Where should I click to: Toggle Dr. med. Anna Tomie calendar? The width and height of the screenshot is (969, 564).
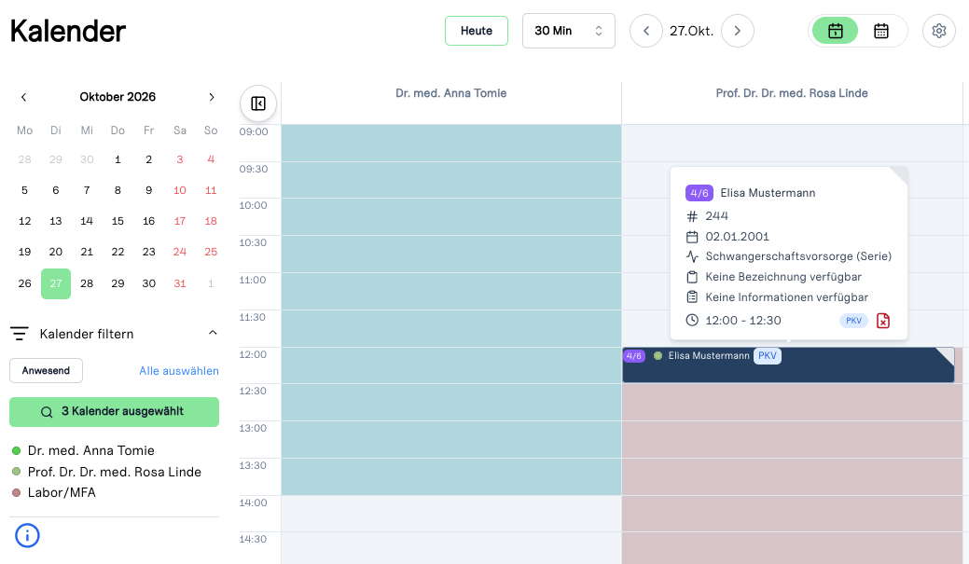[x=90, y=450]
